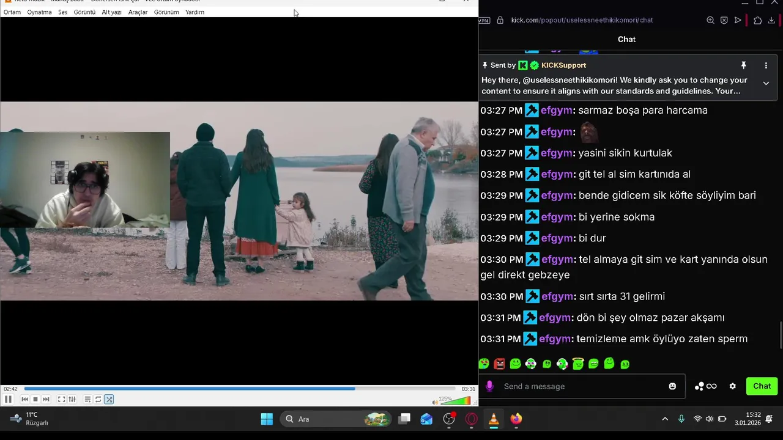Switch to VLC on taskbar
783x440 pixels.
point(494,419)
